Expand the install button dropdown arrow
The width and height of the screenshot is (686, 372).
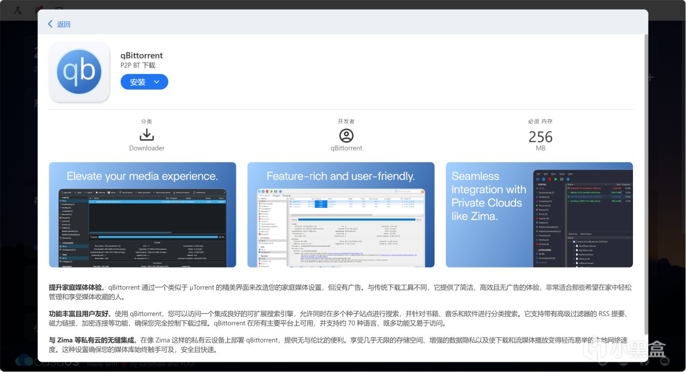(156, 82)
